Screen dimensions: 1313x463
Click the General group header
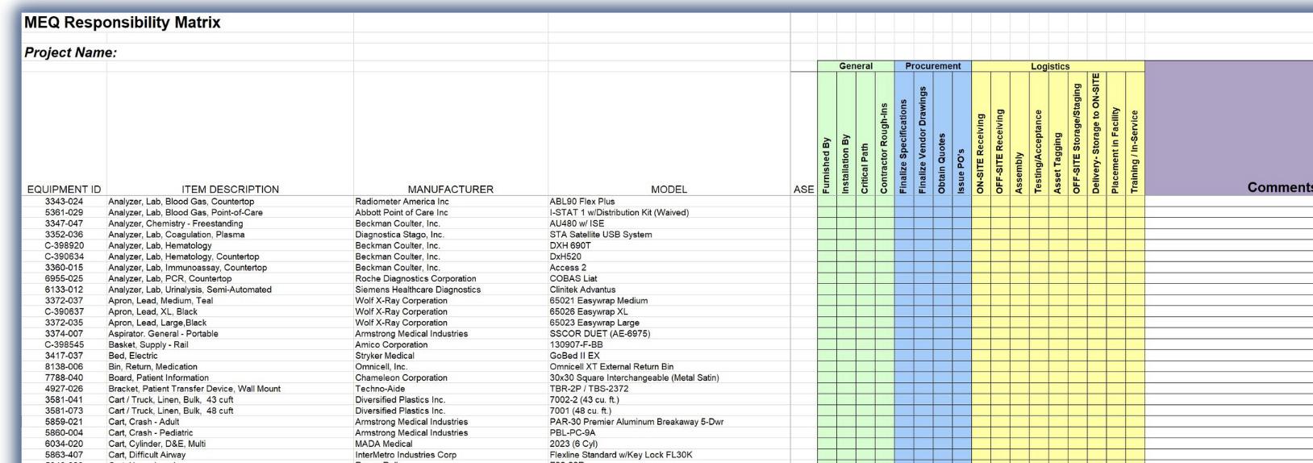coord(856,66)
